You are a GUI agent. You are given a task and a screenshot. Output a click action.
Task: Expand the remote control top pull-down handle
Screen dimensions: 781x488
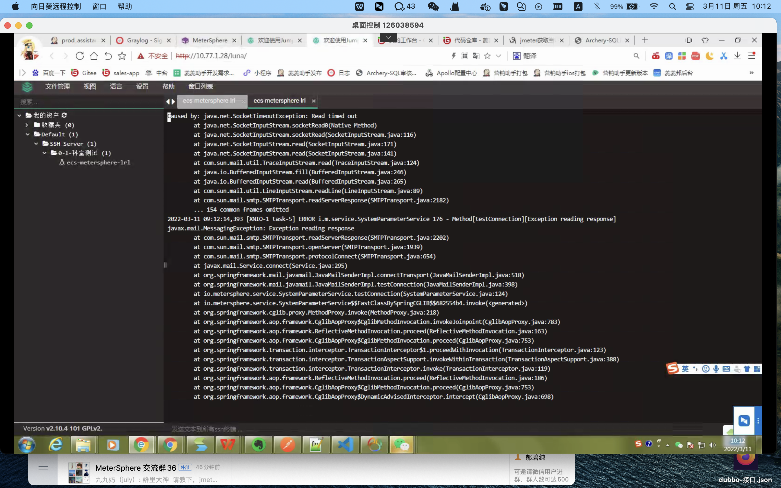pyautogui.click(x=388, y=37)
